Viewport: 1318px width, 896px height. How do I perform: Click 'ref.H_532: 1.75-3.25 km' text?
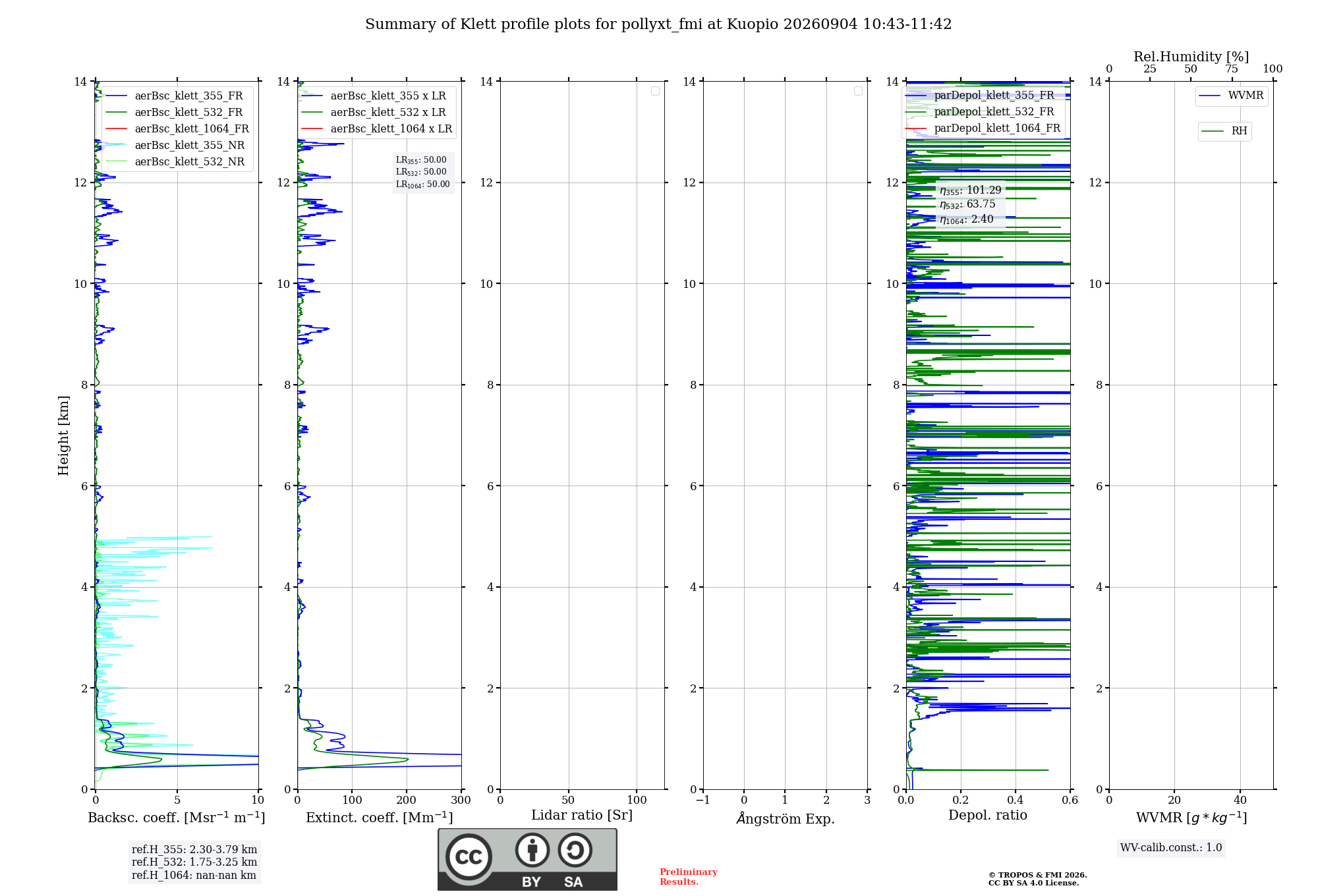click(194, 862)
